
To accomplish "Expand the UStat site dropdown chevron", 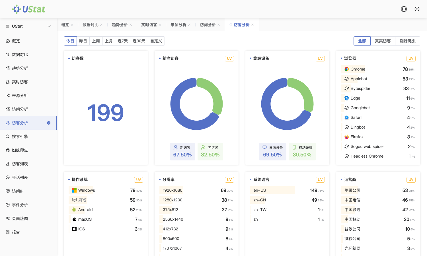I will coord(49,26).
